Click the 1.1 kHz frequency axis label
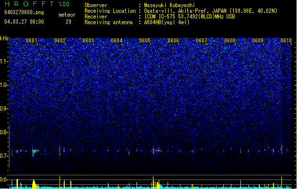This screenshot has width=297, height=189. click(4, 61)
